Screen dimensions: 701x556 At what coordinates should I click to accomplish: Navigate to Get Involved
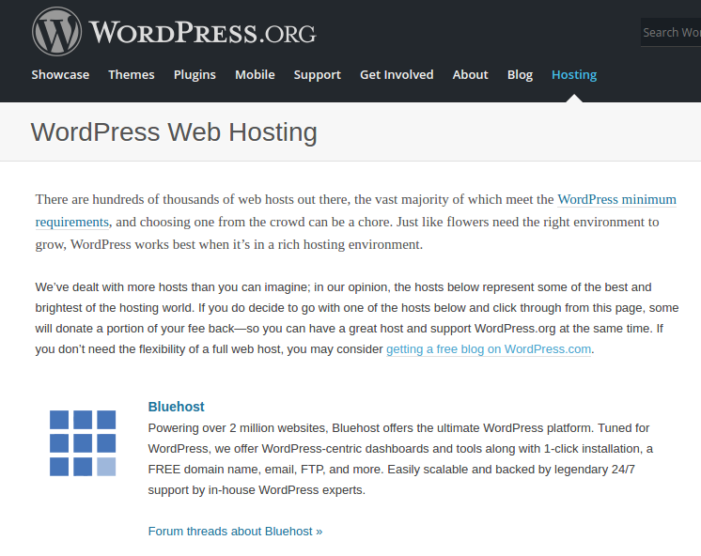pos(397,74)
